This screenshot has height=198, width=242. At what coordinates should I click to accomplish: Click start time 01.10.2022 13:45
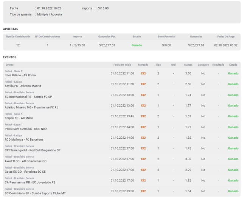pyautogui.click(x=122, y=116)
